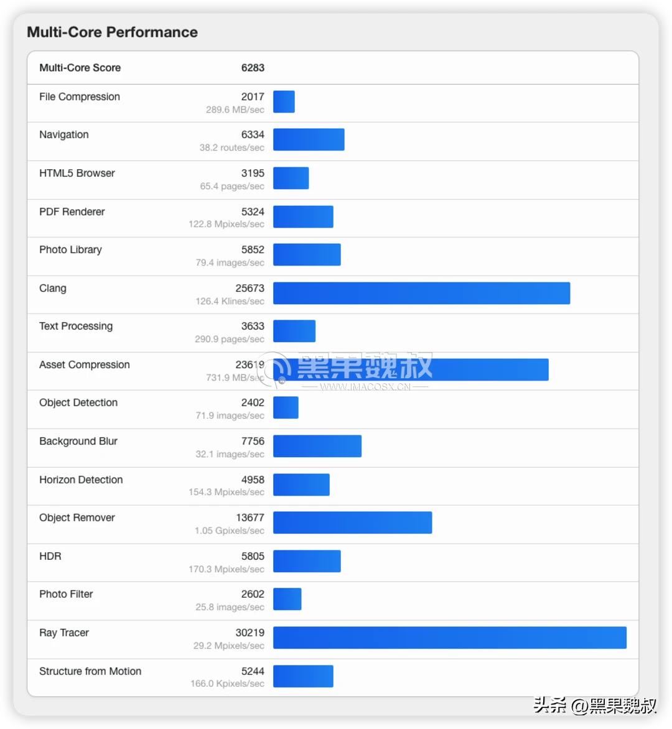Click the Navigation benchmark bar

click(x=309, y=140)
